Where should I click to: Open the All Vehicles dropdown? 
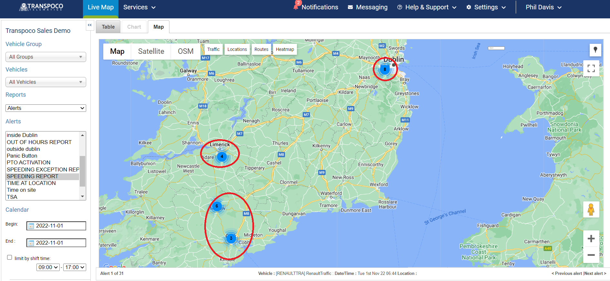point(46,82)
